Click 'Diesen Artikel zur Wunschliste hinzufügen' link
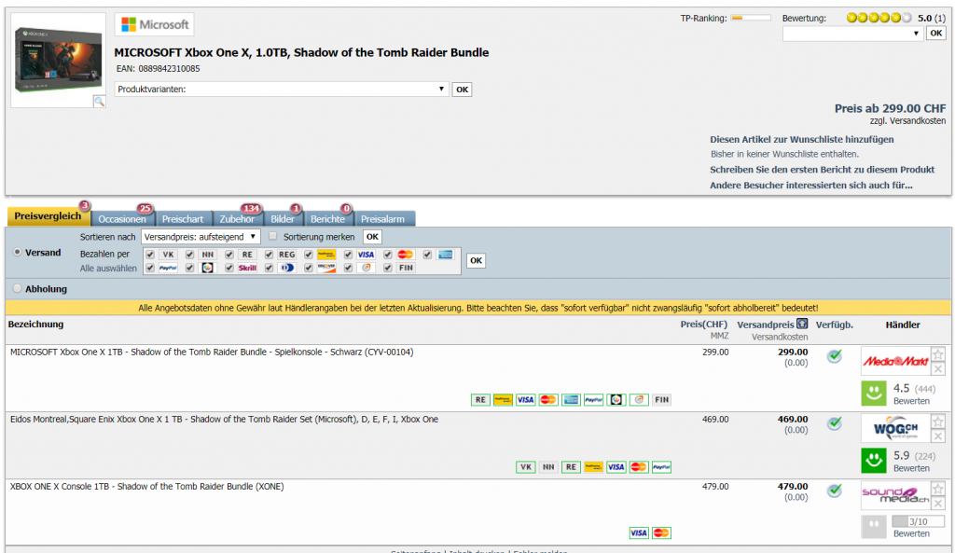Image resolution: width=955 pixels, height=553 pixels. point(801,140)
